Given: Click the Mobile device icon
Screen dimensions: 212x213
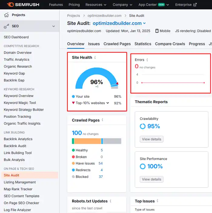Looking at the screenshot, I should [x=157, y=31].
